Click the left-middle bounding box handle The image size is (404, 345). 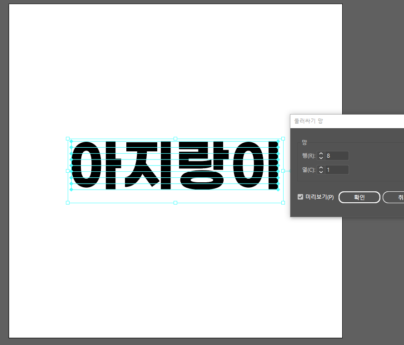click(x=68, y=171)
